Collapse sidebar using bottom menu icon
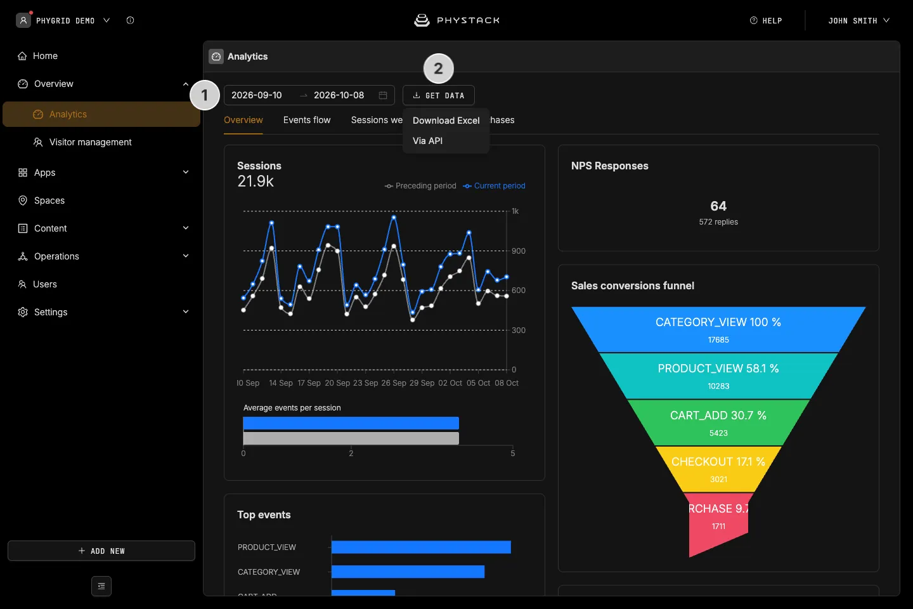Screen dimensions: 913x609 [x=101, y=586]
